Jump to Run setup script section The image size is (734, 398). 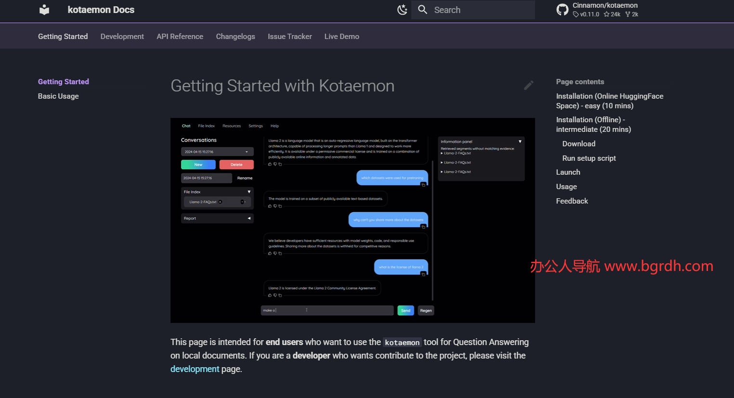pyautogui.click(x=589, y=158)
